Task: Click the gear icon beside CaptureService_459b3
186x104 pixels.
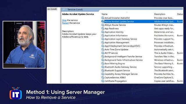Action: pyautogui.click(x=103, y=77)
